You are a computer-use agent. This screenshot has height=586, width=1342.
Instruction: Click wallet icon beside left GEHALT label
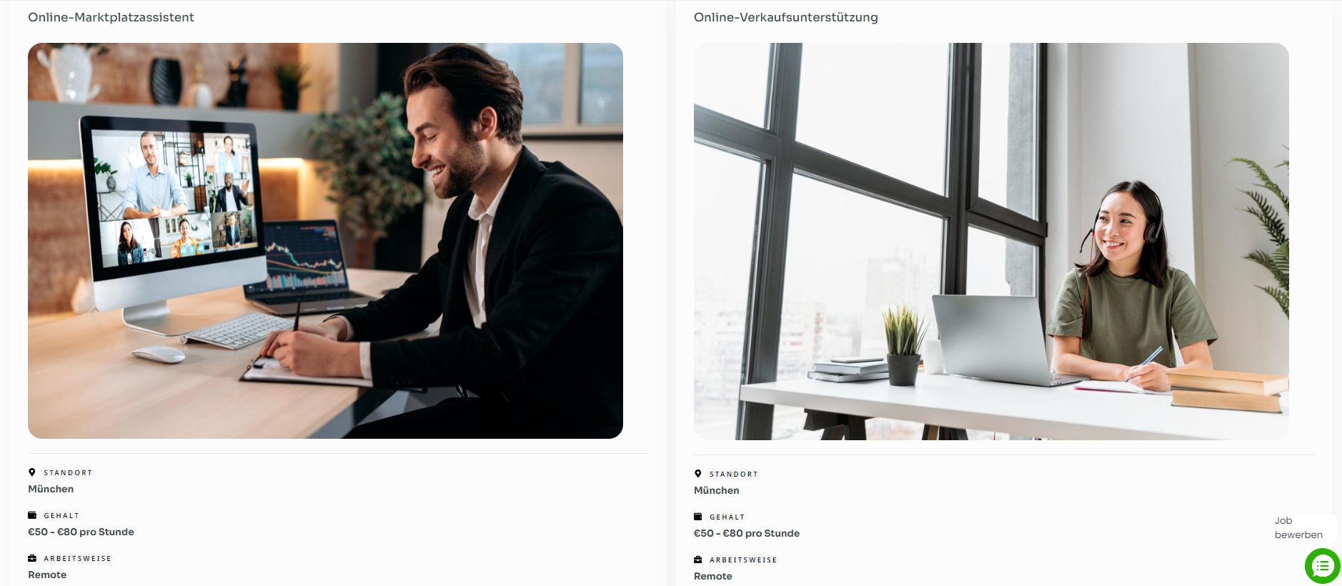32,515
